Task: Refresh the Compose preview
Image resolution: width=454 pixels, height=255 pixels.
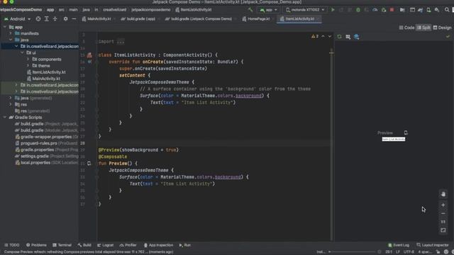Action: pos(339,37)
